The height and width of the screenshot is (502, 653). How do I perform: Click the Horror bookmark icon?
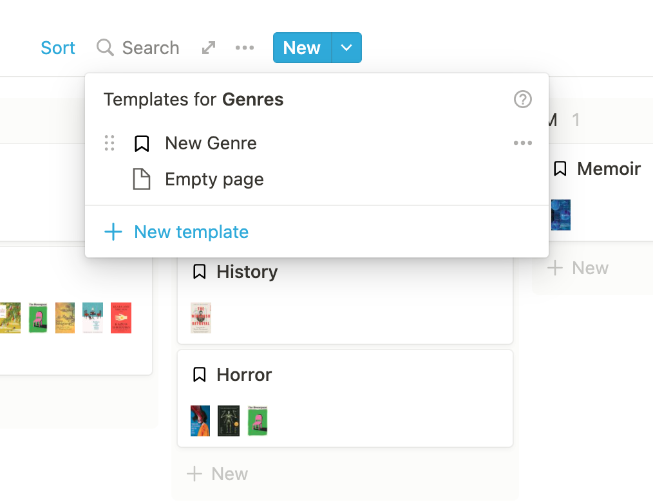click(x=200, y=375)
